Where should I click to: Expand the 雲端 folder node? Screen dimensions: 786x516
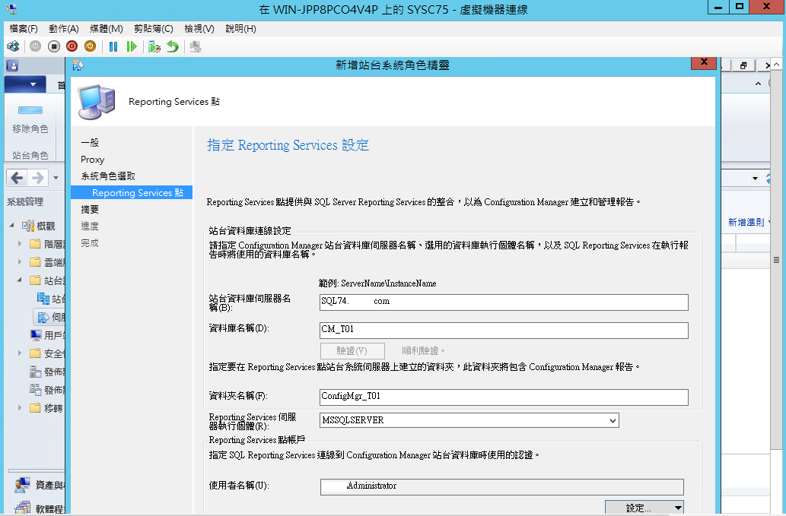tap(20, 261)
